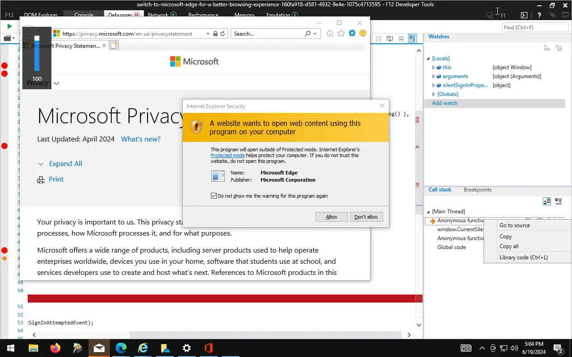Open Microsoft Office from the taskbar
This screenshot has width=572, height=357.
[208, 348]
